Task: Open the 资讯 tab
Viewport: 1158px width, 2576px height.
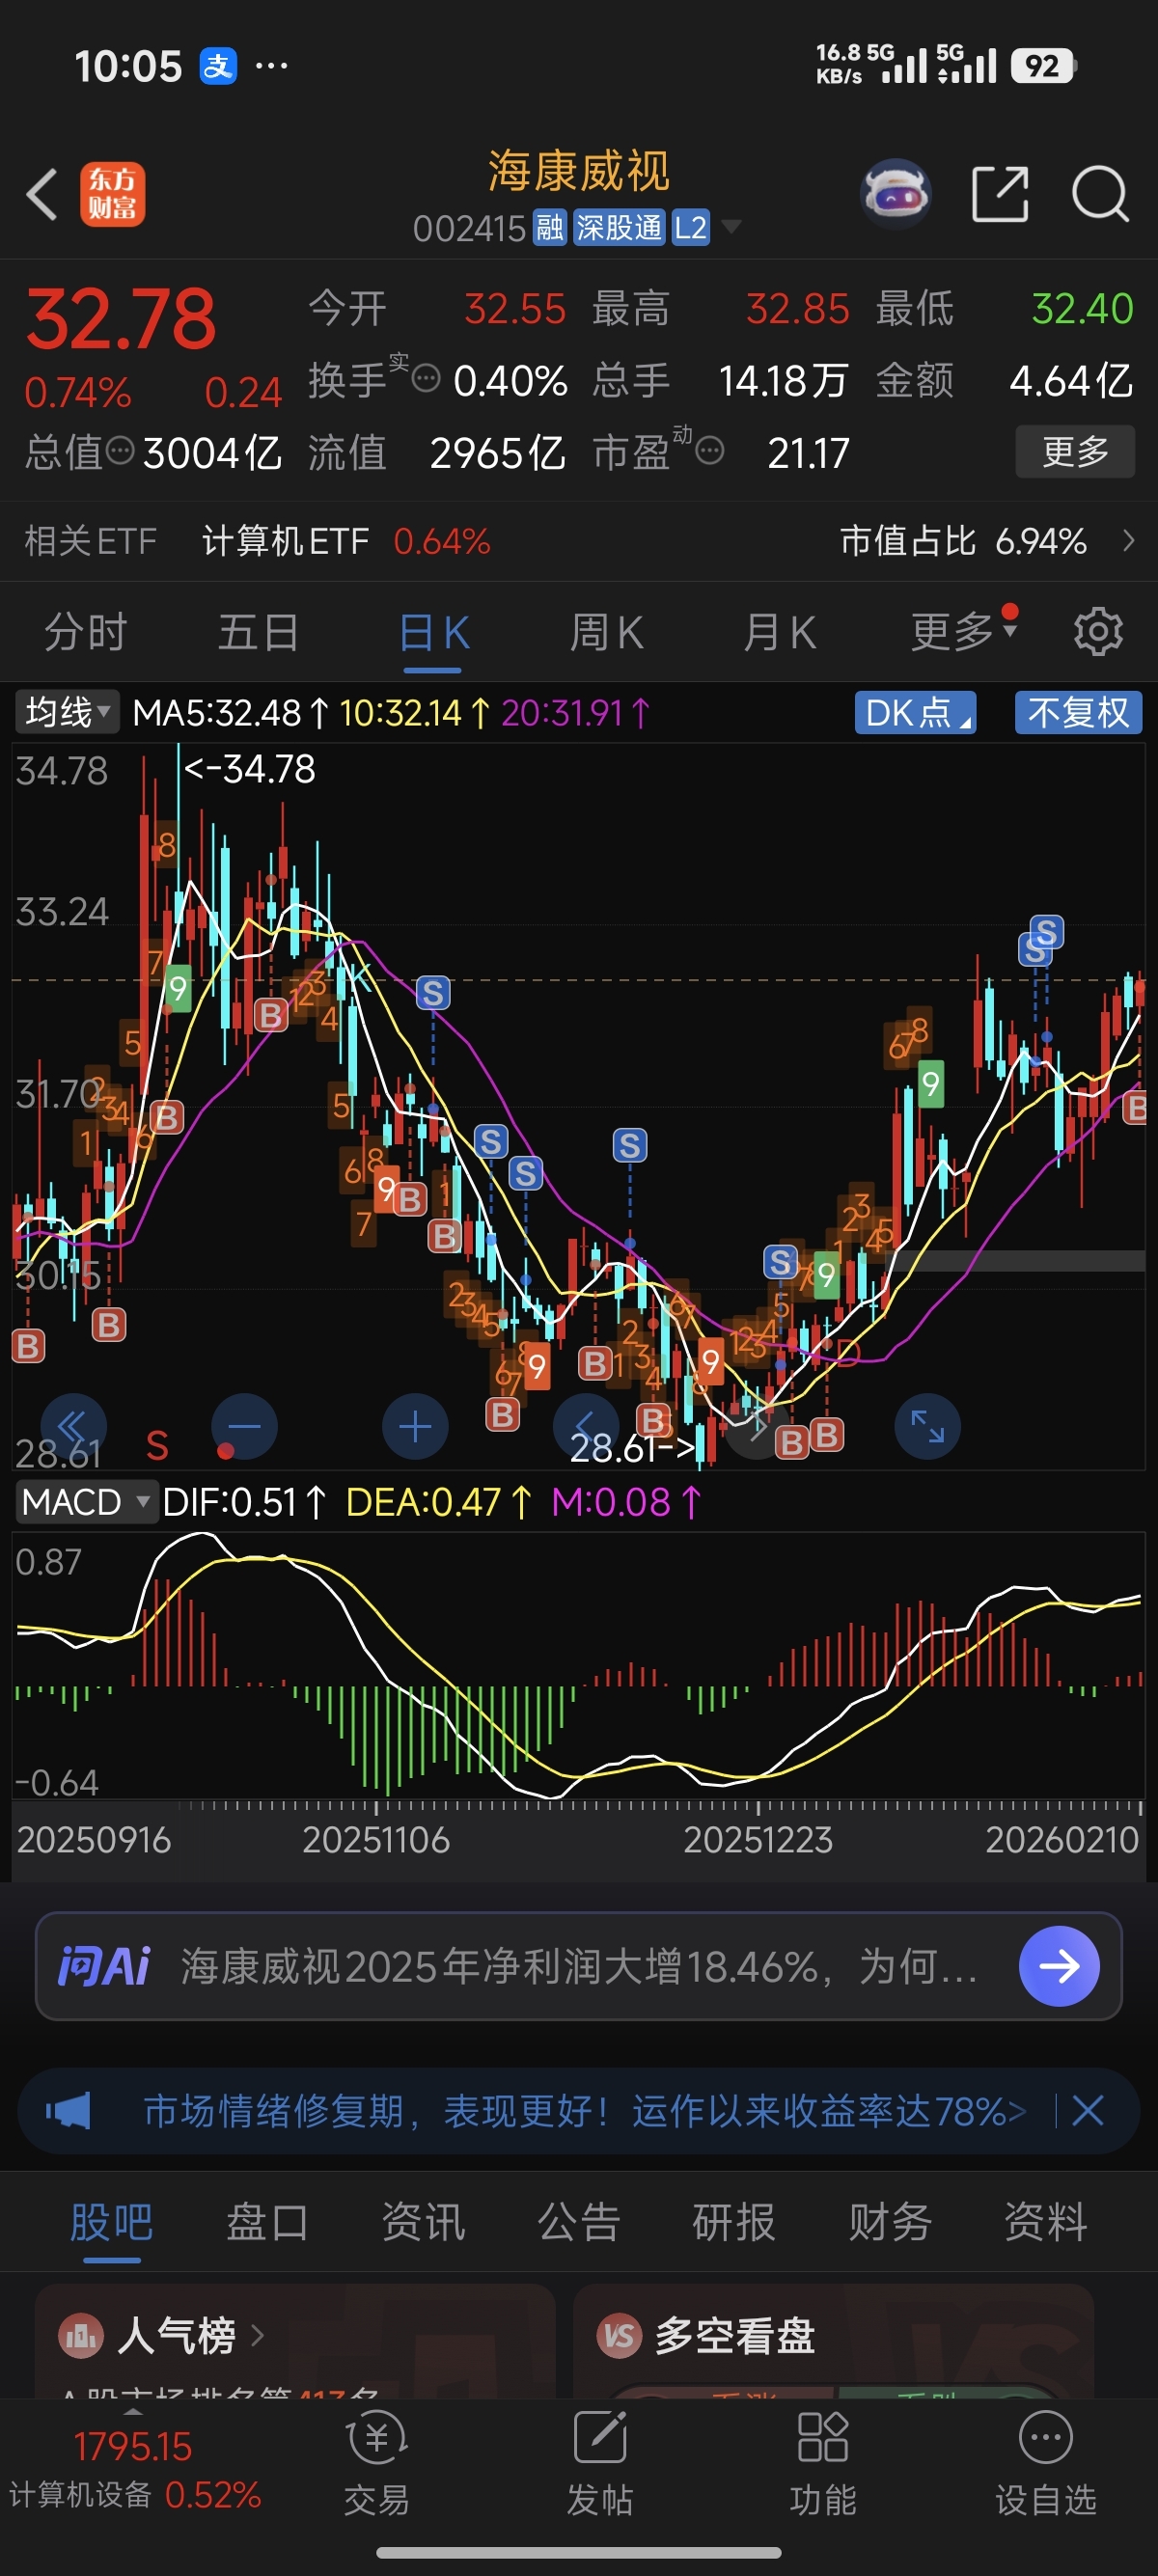Action: tap(423, 2223)
